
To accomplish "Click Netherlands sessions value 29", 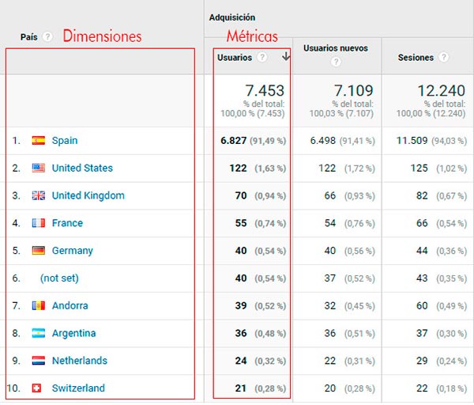I will [422, 361].
